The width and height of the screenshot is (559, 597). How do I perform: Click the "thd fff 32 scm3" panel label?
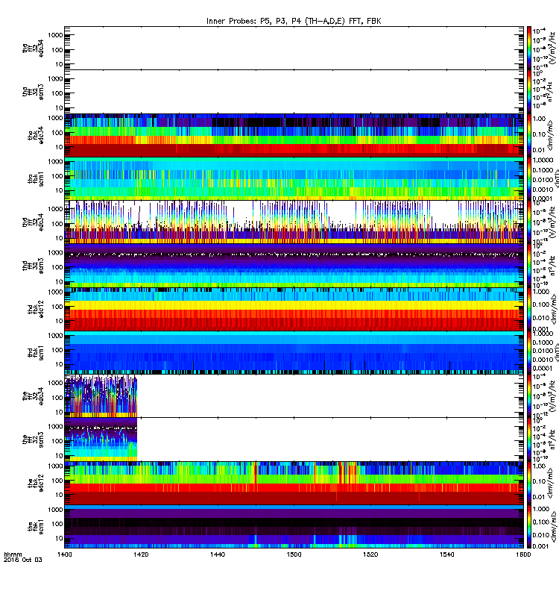point(33,266)
